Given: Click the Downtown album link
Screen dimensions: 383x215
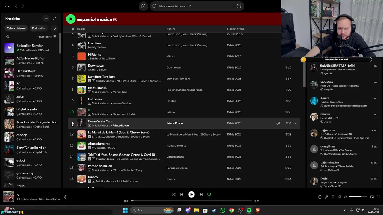Looking at the screenshot, I should [x=174, y=67].
